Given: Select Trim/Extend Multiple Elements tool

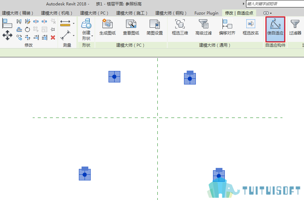Looking at the screenshot, I should (44, 37).
